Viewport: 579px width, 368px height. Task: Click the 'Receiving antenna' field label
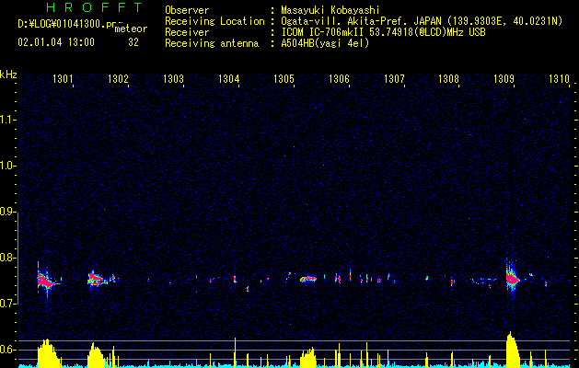coord(212,43)
